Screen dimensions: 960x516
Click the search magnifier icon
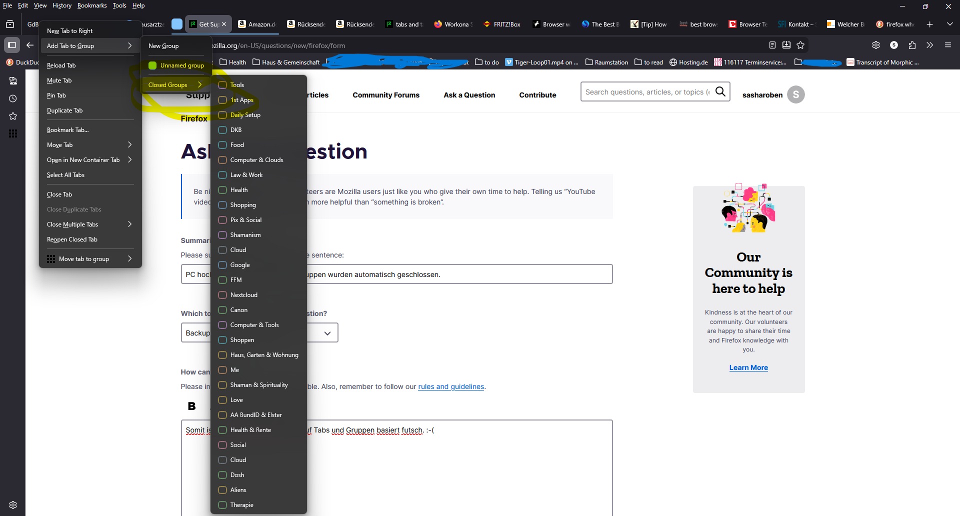720,91
